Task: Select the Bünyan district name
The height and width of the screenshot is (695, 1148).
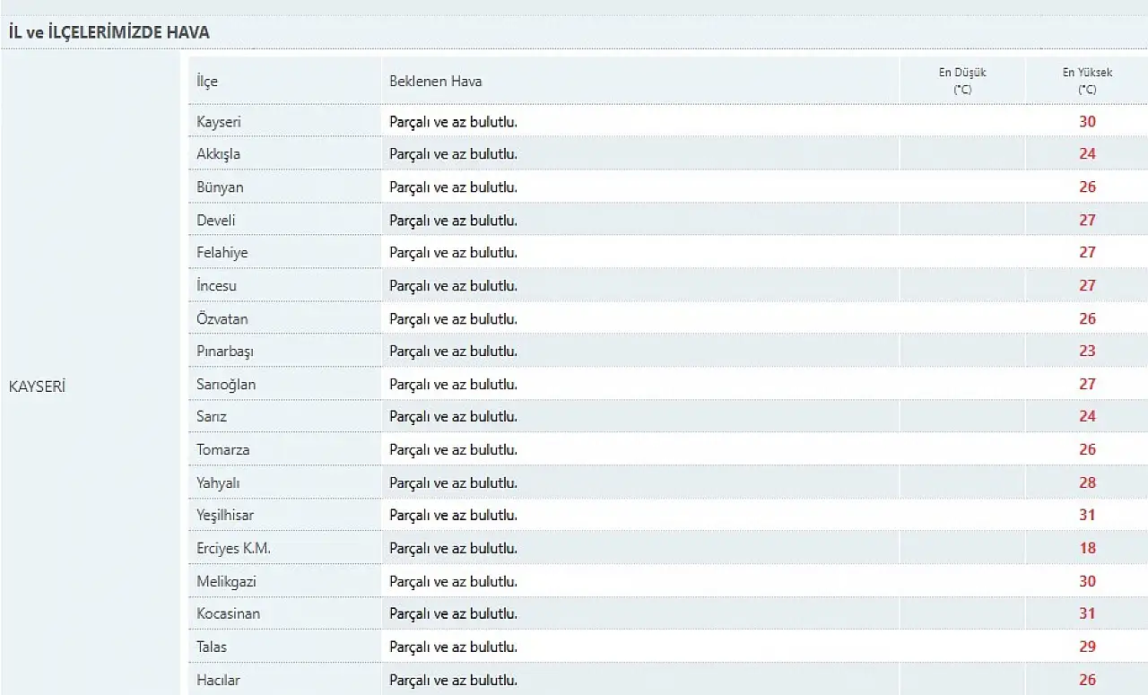Action: pos(220,187)
